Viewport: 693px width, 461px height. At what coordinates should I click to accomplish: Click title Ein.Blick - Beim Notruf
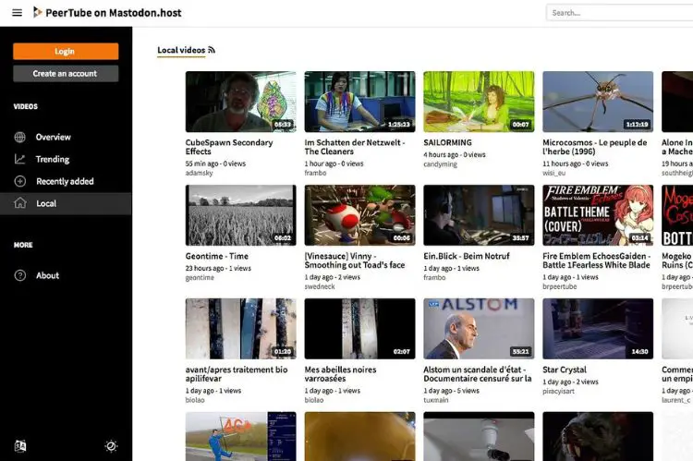click(x=467, y=256)
